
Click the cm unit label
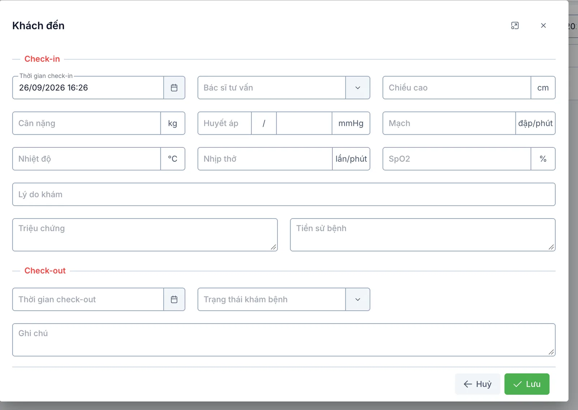pyautogui.click(x=543, y=87)
